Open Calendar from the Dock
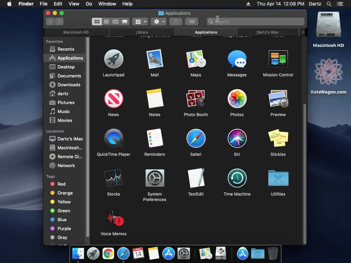Image resolution: width=351 pixels, height=263 pixels. 138,254
